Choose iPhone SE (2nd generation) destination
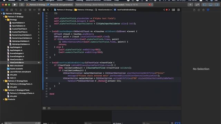 click(x=60, y=4)
